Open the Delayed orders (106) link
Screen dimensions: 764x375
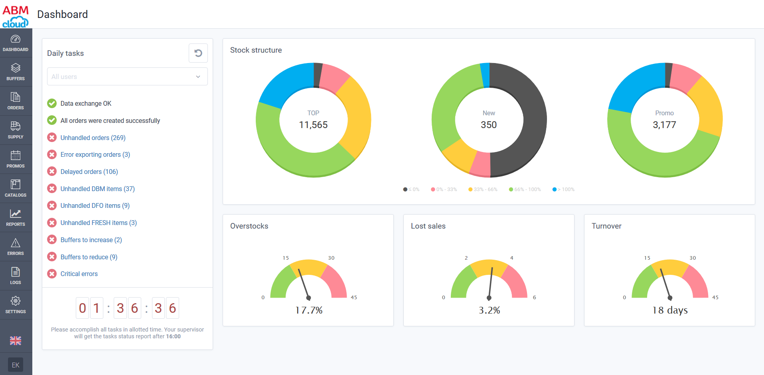pos(89,172)
